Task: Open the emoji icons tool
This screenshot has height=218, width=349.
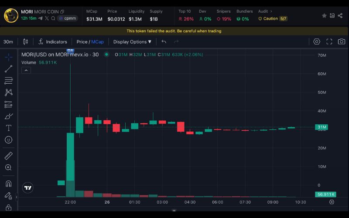Action: (8, 140)
